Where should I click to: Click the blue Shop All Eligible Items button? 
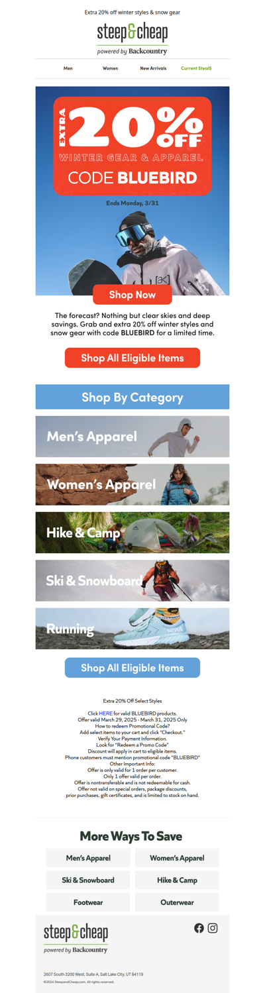[132, 668]
